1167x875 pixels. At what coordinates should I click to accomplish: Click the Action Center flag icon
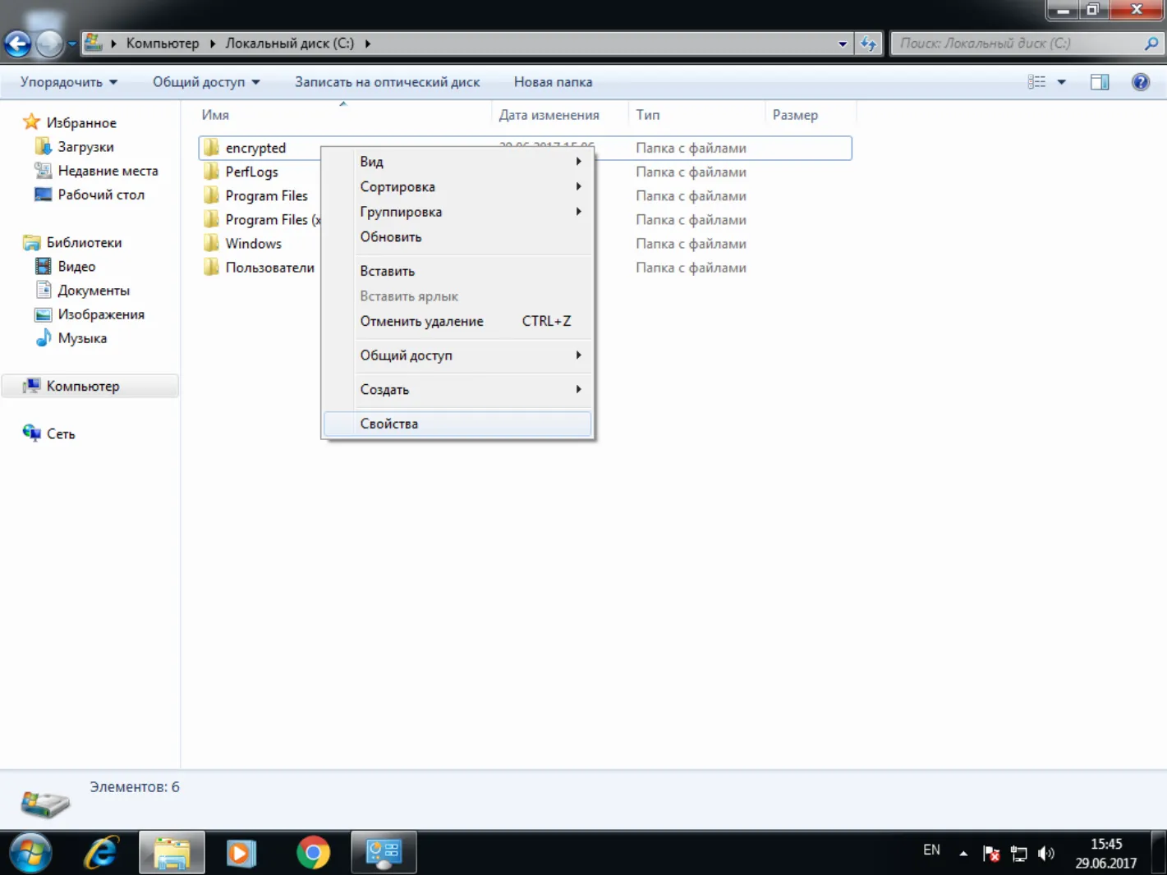(x=991, y=854)
